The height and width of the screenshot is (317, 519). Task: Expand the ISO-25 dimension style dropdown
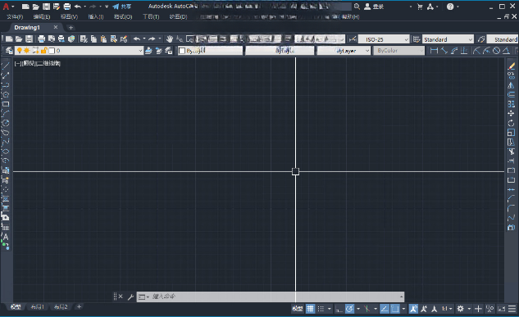pyautogui.click(x=406, y=39)
